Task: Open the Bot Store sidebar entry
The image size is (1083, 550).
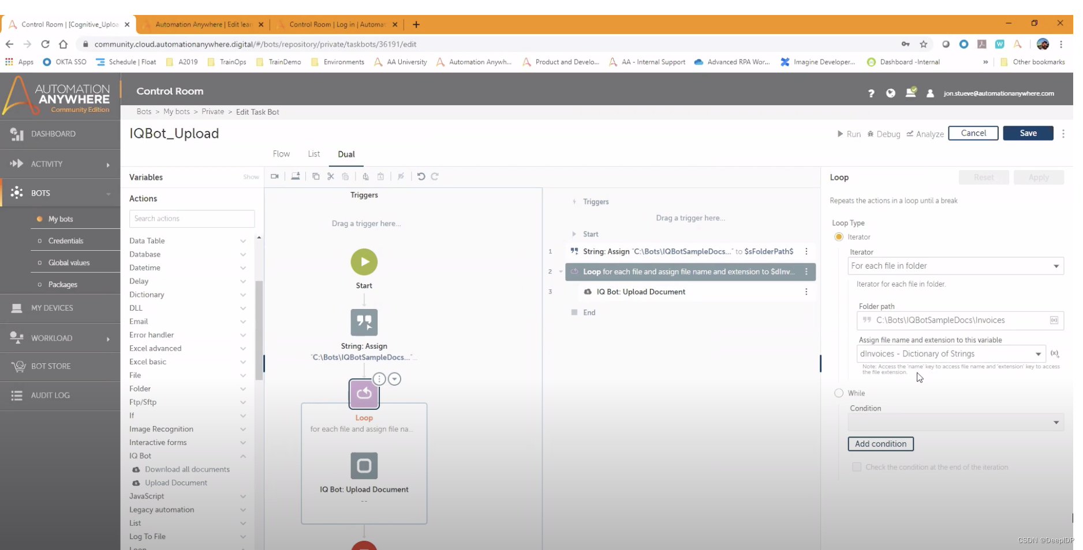Action: click(60, 366)
